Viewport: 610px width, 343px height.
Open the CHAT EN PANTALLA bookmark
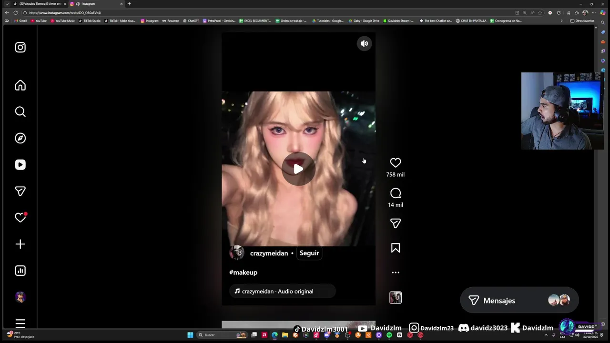(x=472, y=21)
